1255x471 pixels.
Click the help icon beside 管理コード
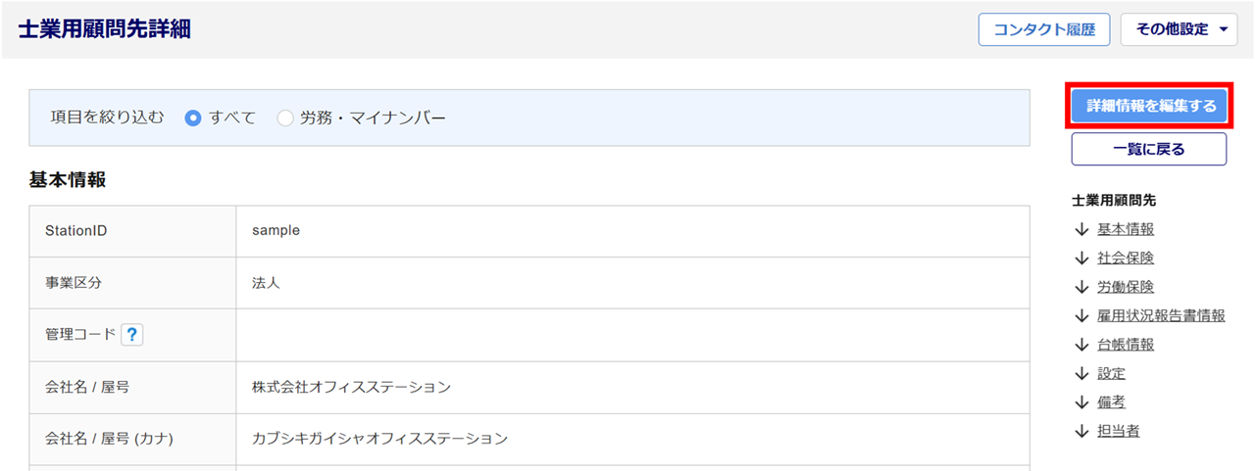click(x=132, y=335)
